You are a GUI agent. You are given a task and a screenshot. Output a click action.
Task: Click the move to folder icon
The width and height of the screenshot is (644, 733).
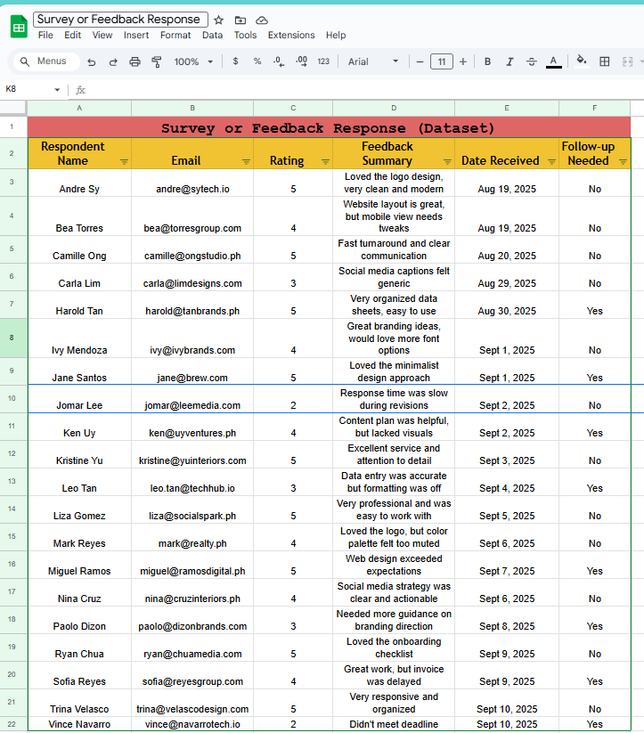click(240, 20)
